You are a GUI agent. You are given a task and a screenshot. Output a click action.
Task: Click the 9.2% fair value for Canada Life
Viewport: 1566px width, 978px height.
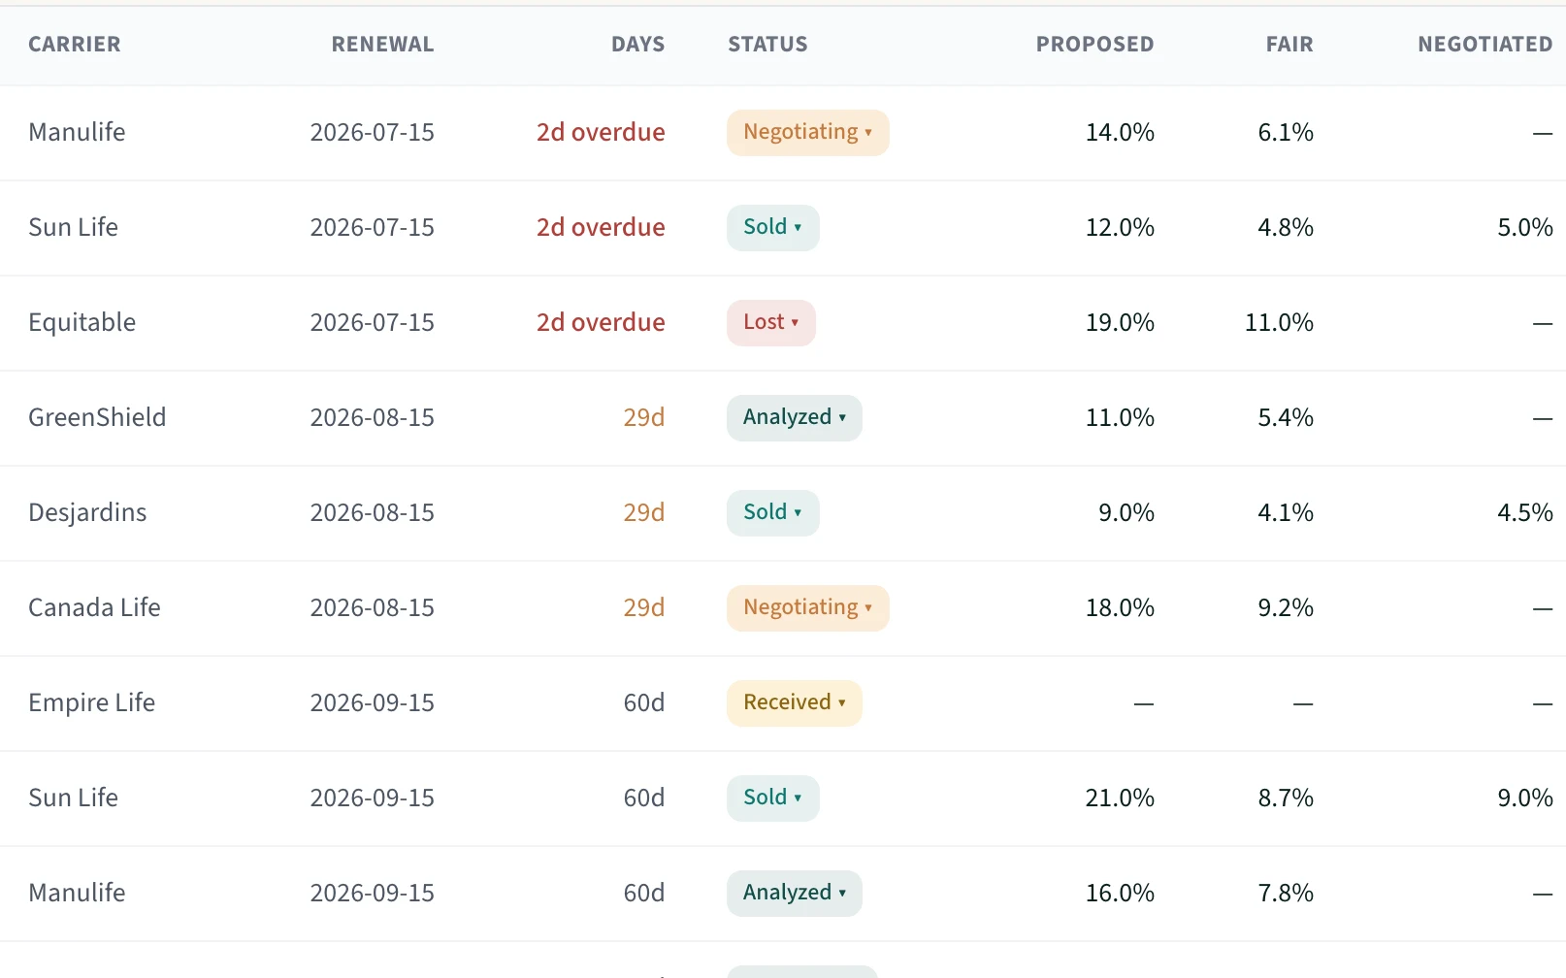[1286, 608]
